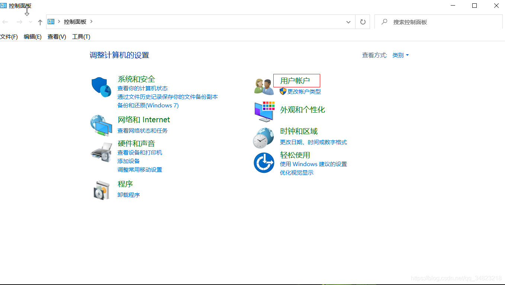Image resolution: width=505 pixels, height=285 pixels.
Task: Open System and Security shield icon
Action: (101, 87)
